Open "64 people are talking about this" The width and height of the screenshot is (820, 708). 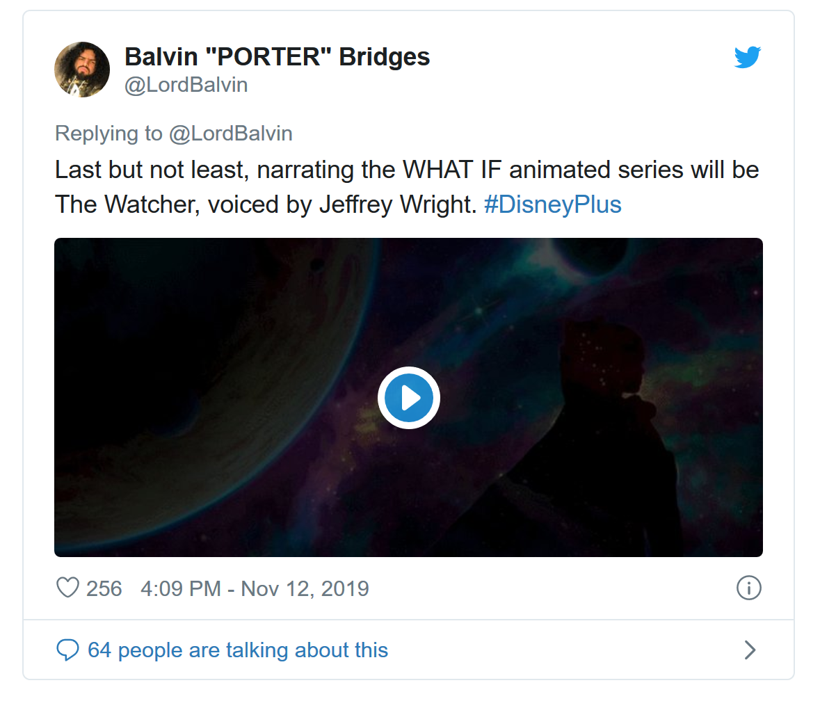click(x=237, y=650)
